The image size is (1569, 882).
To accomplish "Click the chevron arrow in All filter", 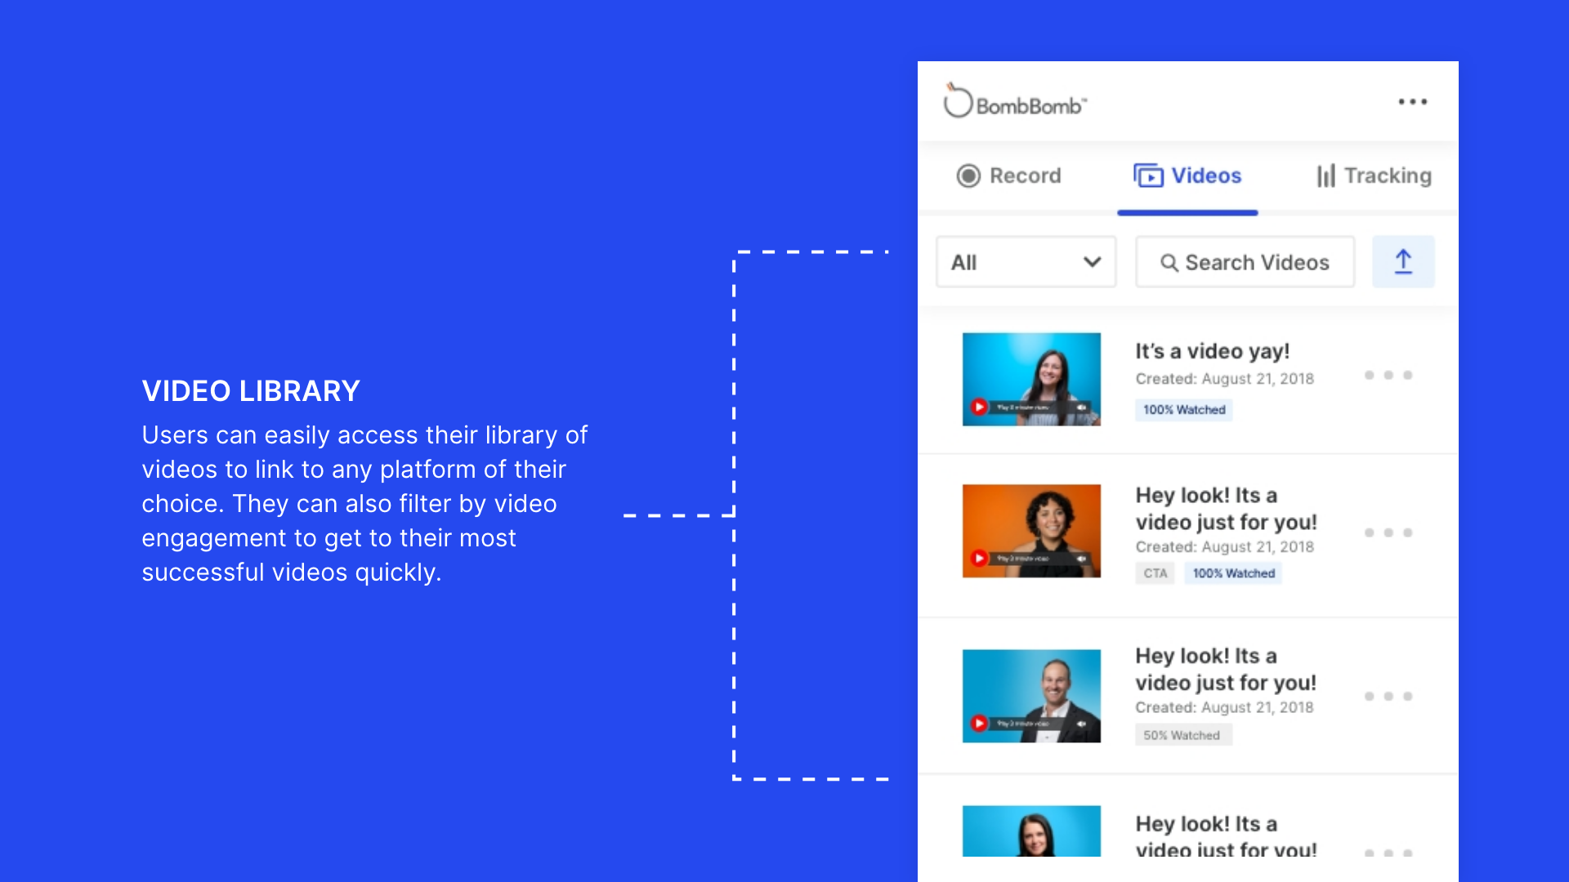I will pos(1092,262).
